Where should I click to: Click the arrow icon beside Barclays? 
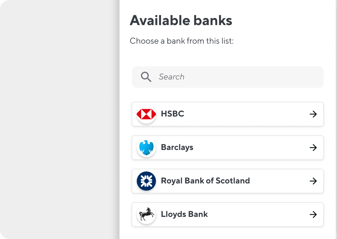pyautogui.click(x=313, y=148)
